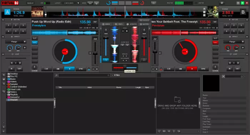Open the layout dropdown arrow in top bar
This screenshot has height=135, width=250.
(x=78, y=3)
